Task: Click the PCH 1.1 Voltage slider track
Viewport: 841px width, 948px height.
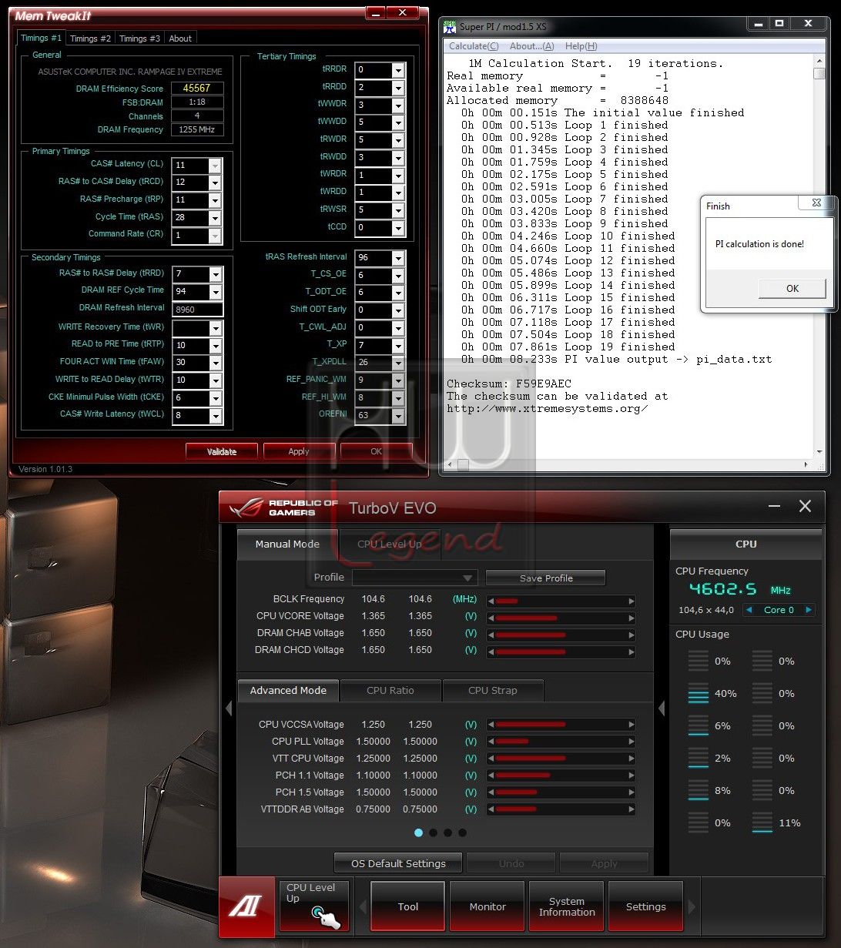Action: (x=561, y=775)
